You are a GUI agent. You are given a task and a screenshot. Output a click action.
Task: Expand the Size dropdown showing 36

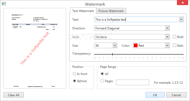[115, 45]
